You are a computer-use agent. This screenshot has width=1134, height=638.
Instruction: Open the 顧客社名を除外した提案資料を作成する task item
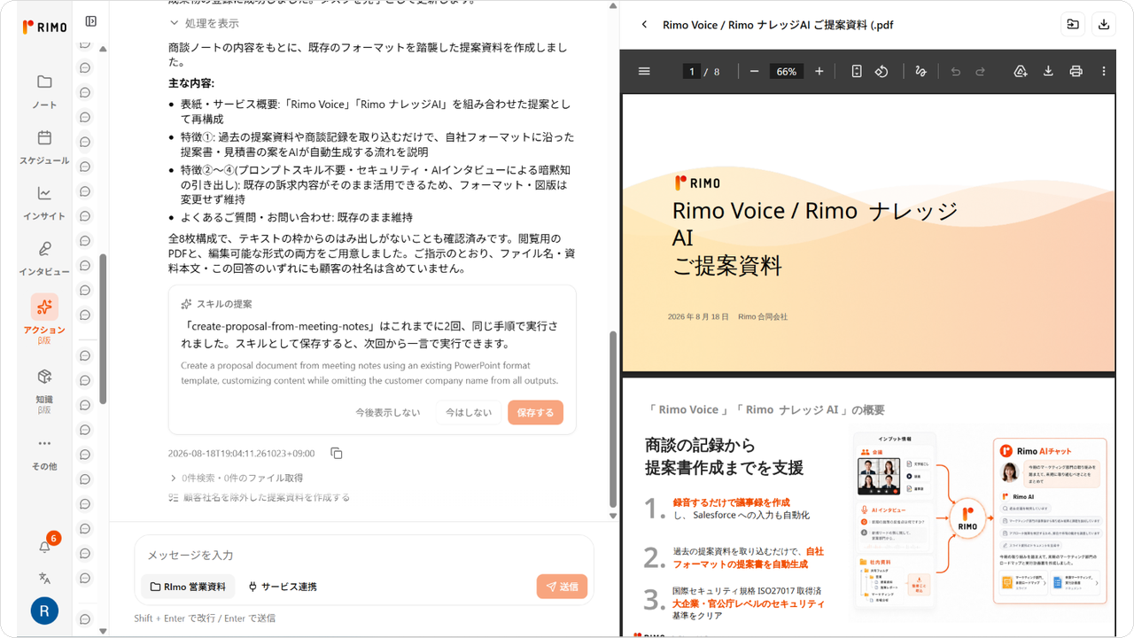(259, 497)
